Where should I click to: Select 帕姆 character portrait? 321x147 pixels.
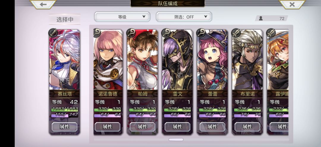coord(142,60)
